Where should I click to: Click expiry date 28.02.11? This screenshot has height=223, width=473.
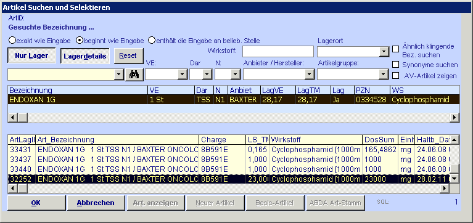[432, 179]
